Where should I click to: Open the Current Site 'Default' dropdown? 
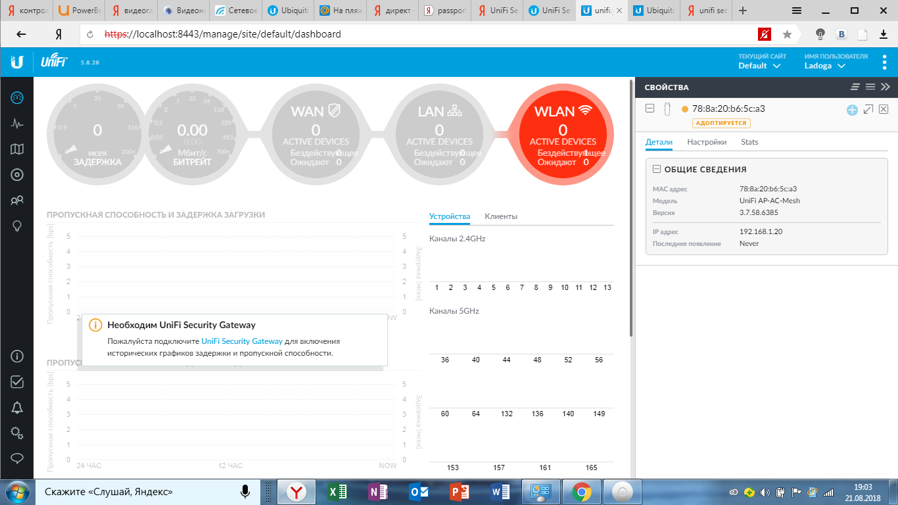[x=759, y=66]
